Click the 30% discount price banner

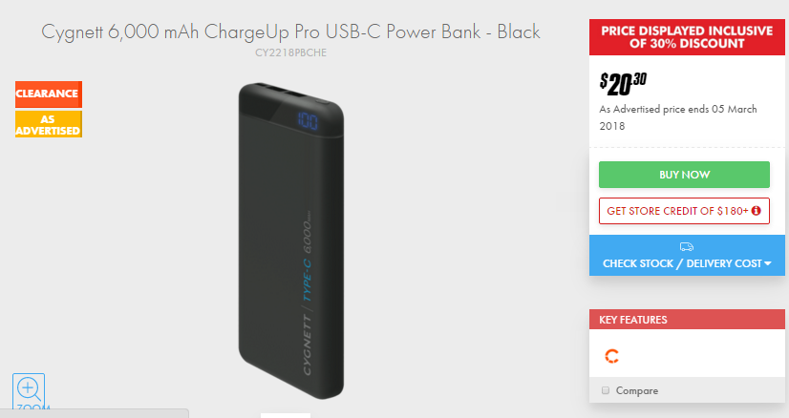coord(687,37)
